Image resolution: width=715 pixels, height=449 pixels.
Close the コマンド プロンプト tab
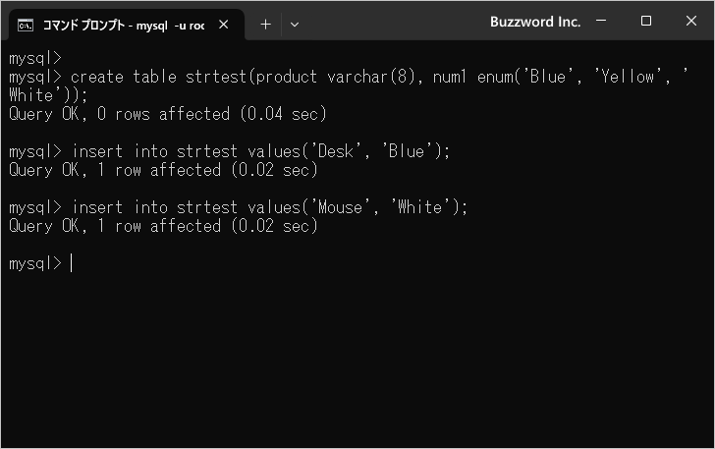[x=224, y=25]
